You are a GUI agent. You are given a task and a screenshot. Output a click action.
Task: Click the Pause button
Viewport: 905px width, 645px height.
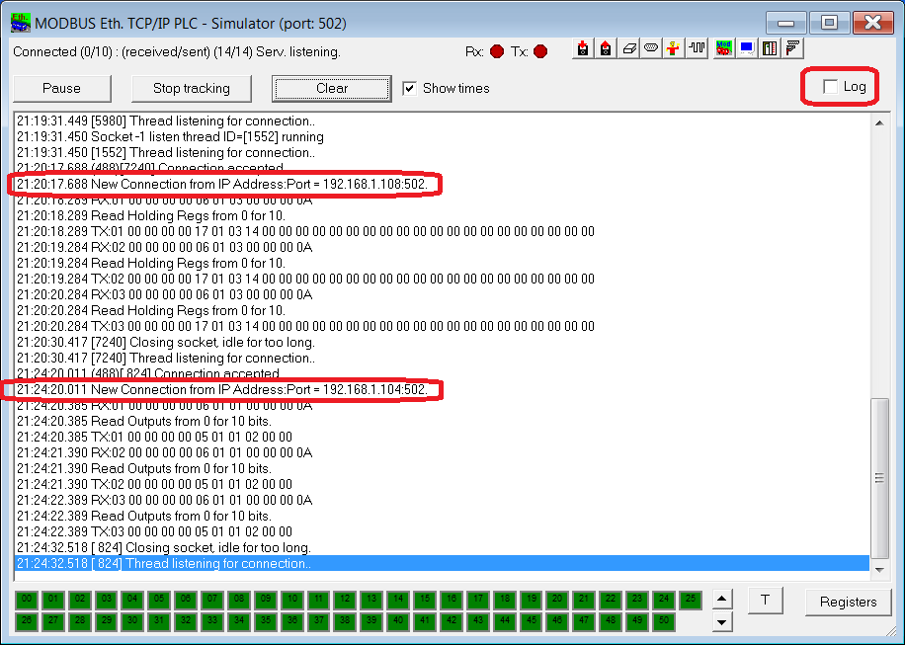tap(62, 88)
